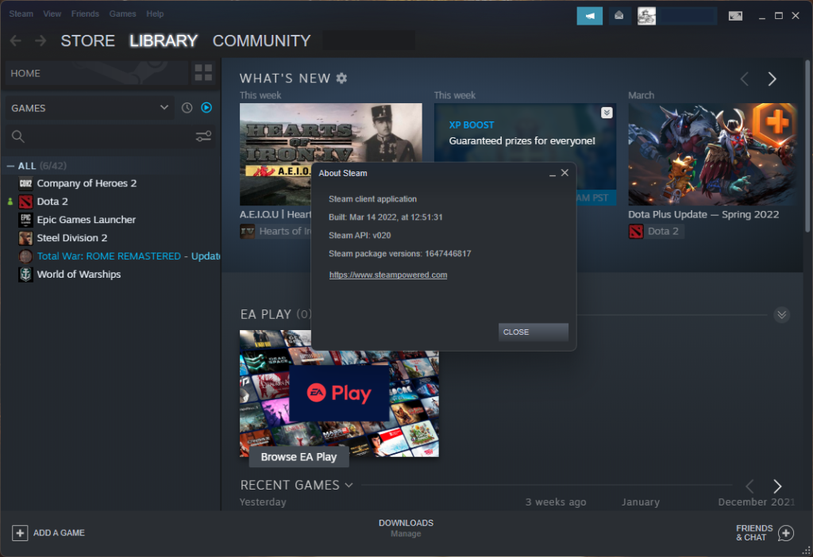Select Epic Games Launcher in list
Viewport: 813px width, 557px height.
pos(86,220)
